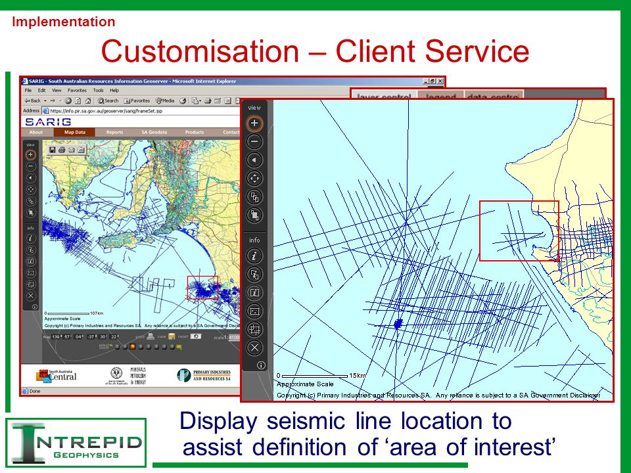Click the printer icon on the floating map toolbar
631x473 pixels.
(62, 150)
